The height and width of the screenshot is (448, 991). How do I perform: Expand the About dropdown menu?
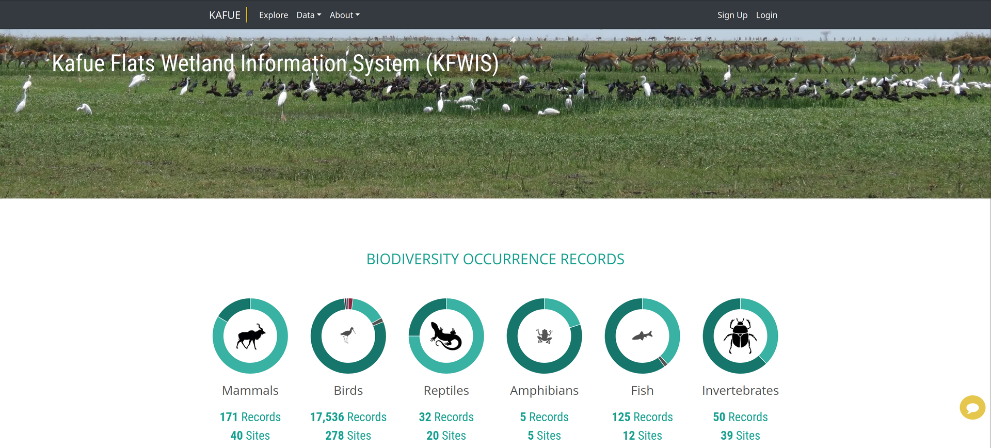pos(344,15)
